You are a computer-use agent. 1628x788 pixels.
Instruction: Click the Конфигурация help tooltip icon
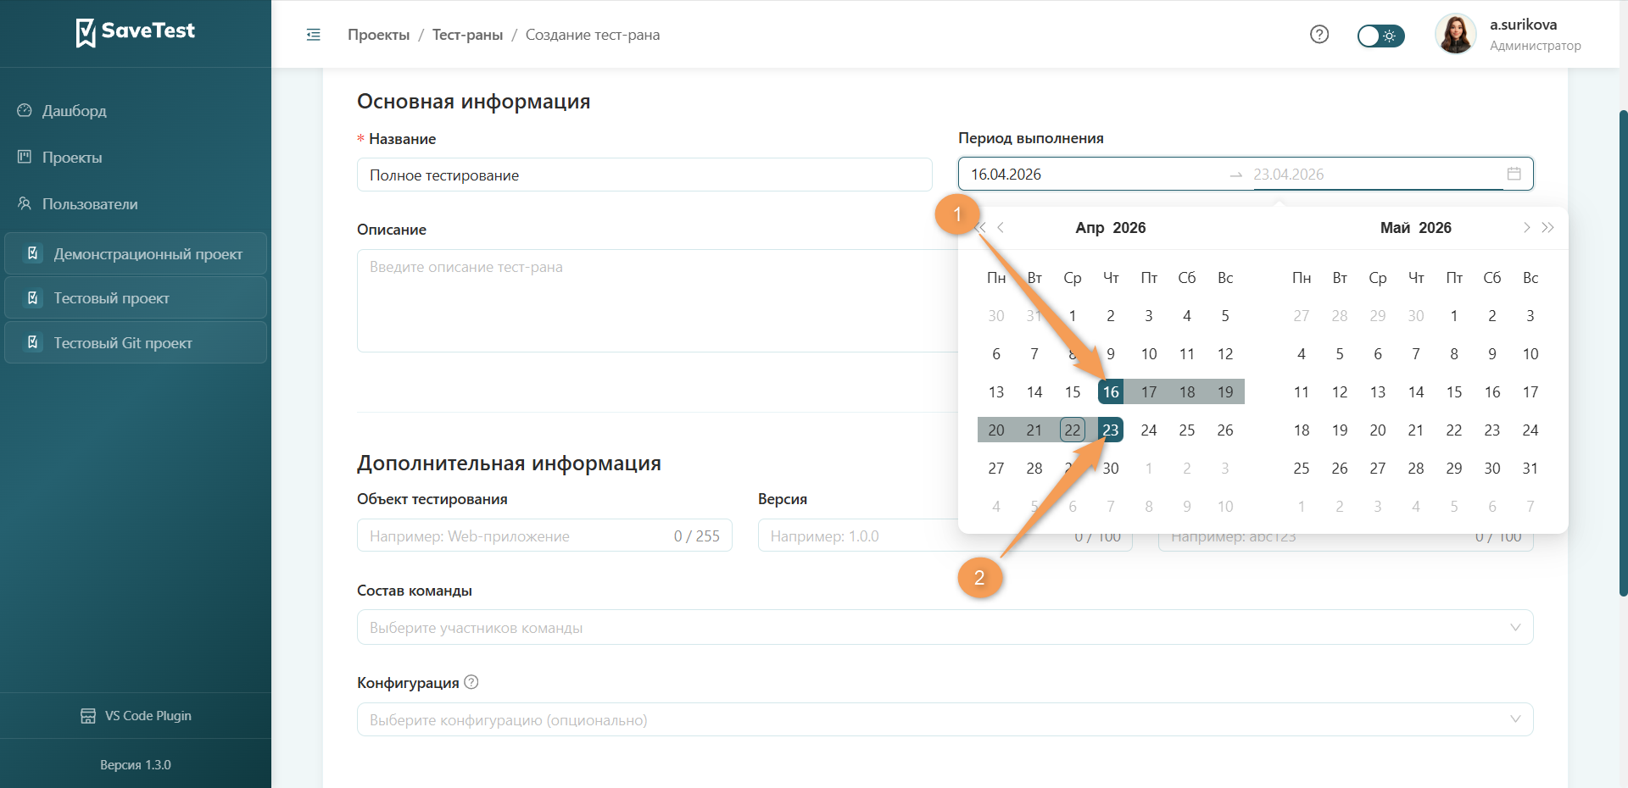[x=471, y=682]
